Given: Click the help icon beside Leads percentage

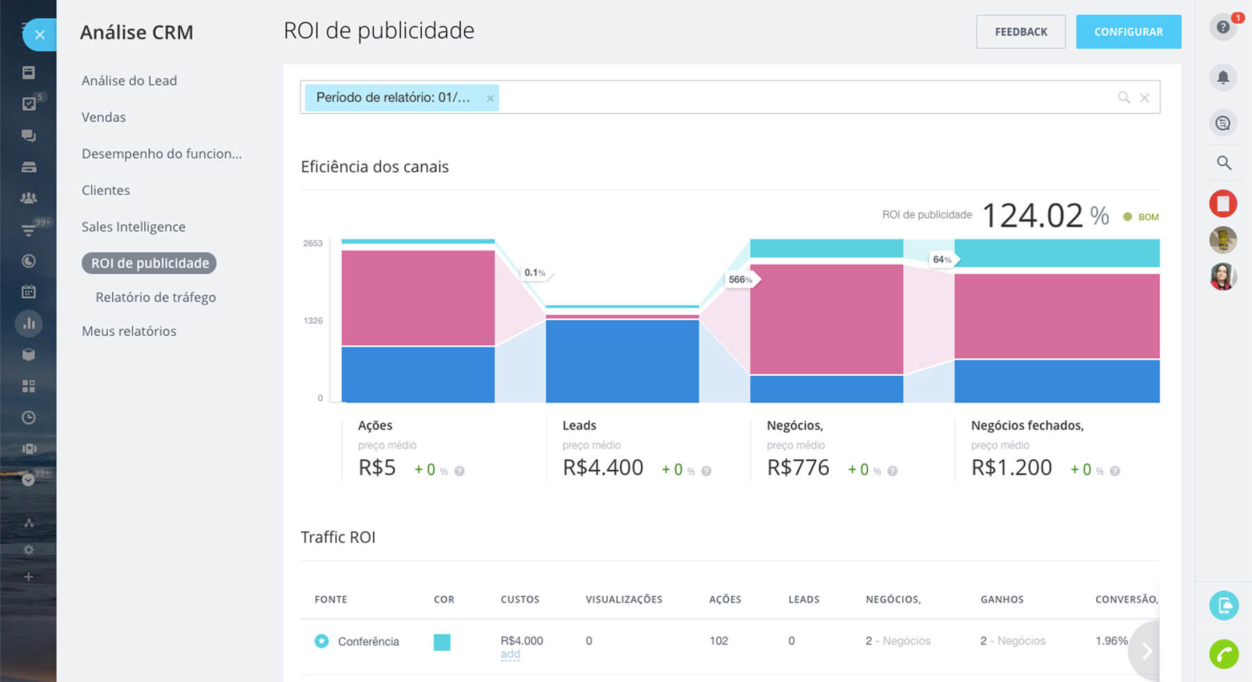Looking at the screenshot, I should point(706,471).
